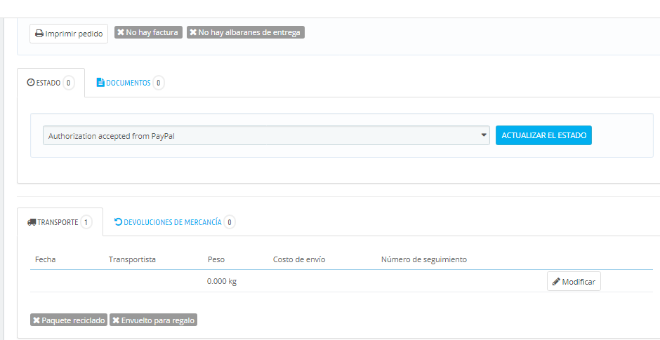
Task: Click the truck icon on Transporte tab
Action: (32, 222)
